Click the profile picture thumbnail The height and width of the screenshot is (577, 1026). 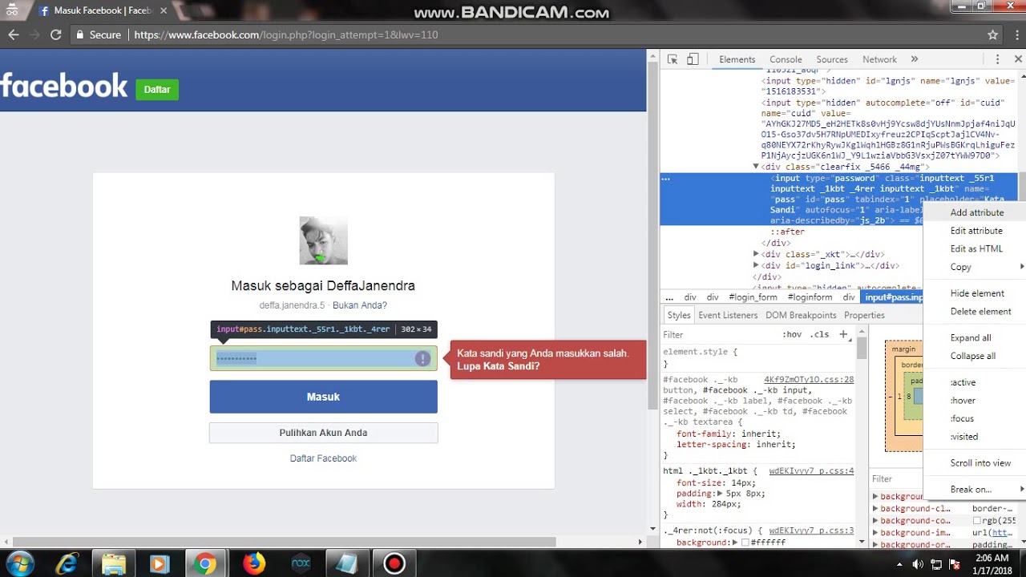point(323,240)
